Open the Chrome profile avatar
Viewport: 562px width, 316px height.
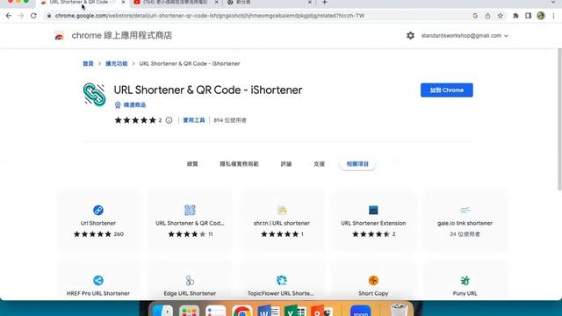point(541,16)
